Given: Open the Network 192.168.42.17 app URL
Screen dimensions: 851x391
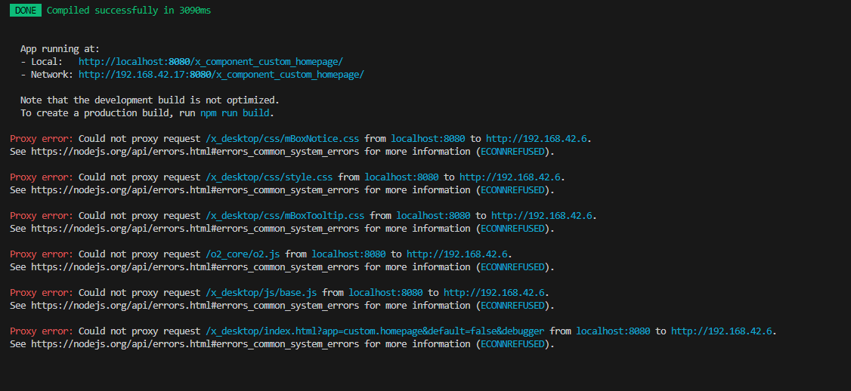Looking at the screenshot, I should pos(221,74).
